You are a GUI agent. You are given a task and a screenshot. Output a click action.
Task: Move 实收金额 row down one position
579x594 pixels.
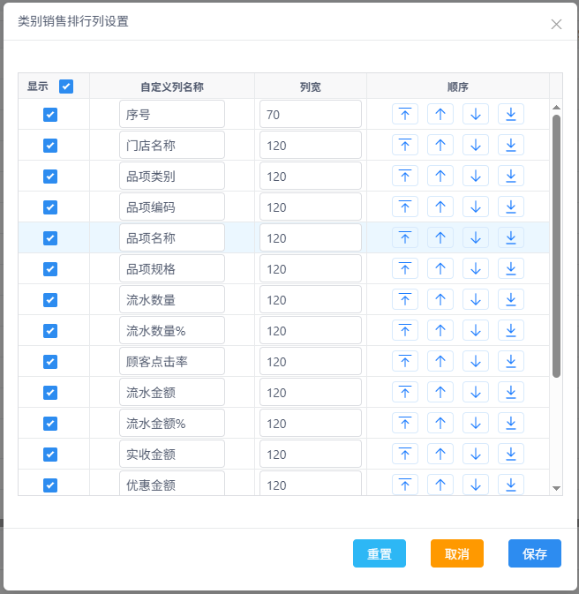tap(475, 454)
